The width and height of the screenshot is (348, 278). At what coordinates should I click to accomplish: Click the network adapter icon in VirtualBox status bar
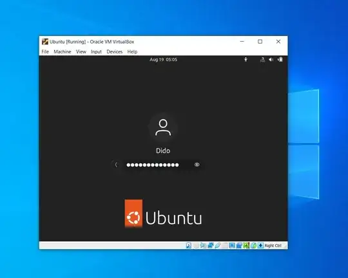click(210, 245)
